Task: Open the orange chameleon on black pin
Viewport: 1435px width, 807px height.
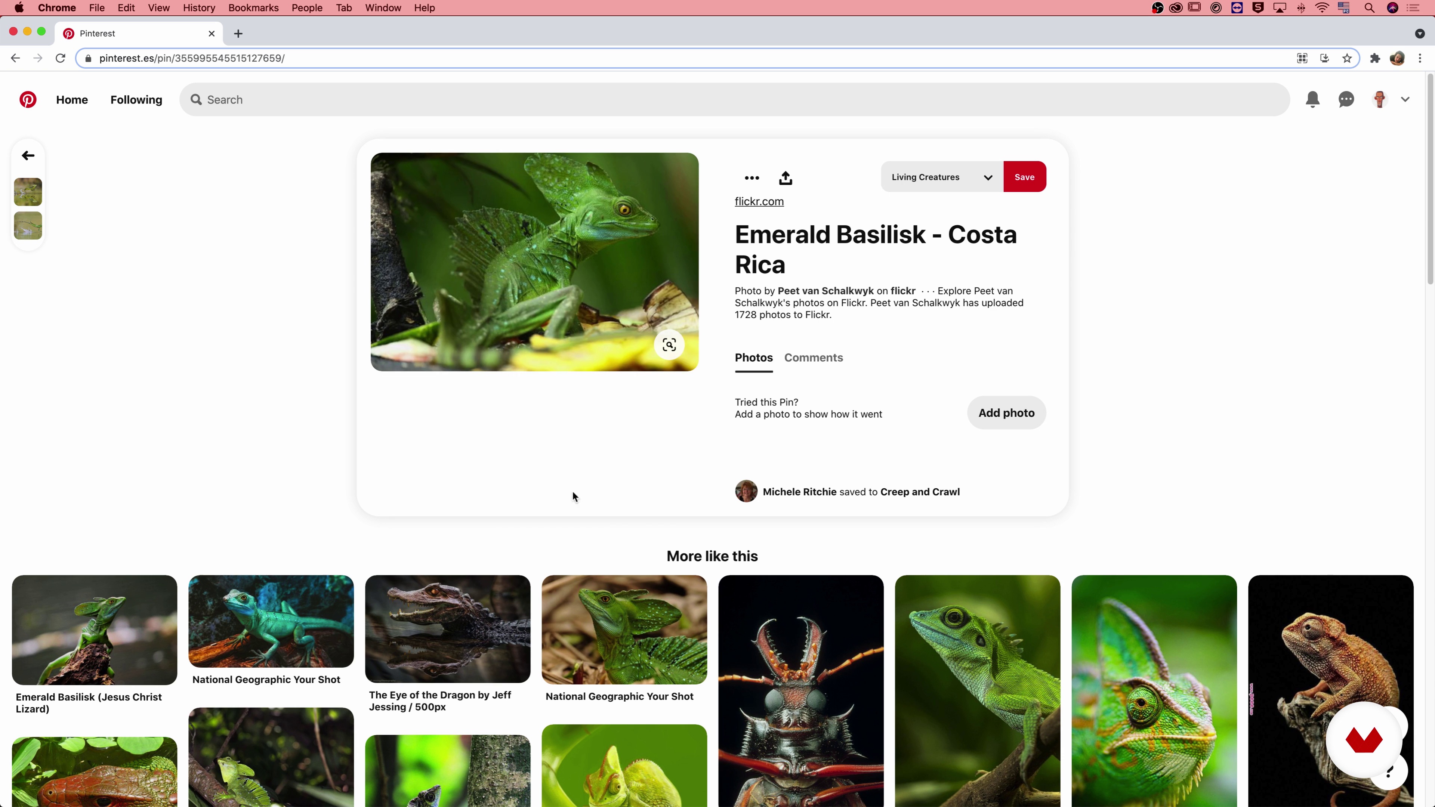Action: [1330, 691]
